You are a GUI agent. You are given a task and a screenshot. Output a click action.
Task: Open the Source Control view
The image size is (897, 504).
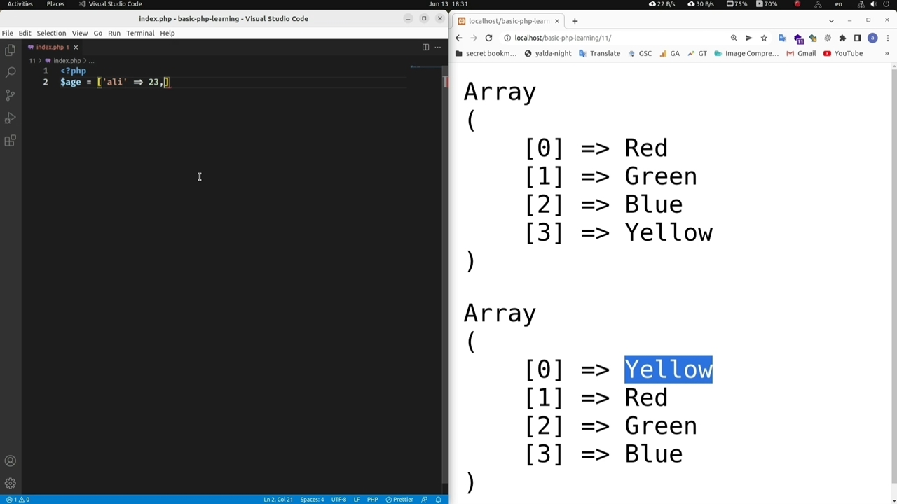[x=10, y=95]
